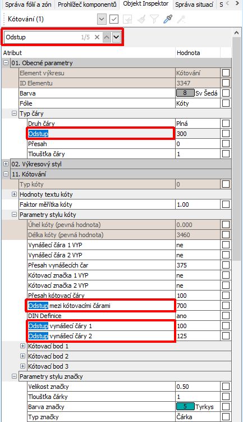The image size is (243, 422).
Task: Expand the Kótovací bod 1 node
Action: 23,346
